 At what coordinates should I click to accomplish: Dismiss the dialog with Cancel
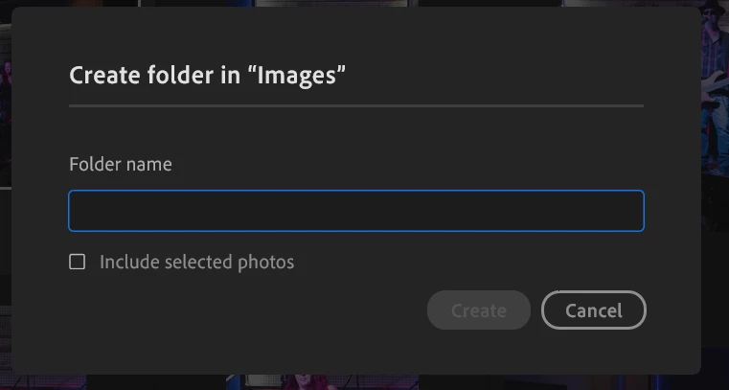click(594, 310)
